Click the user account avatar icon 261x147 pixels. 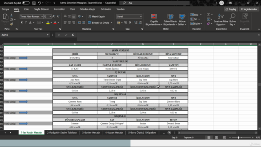tap(221, 3)
